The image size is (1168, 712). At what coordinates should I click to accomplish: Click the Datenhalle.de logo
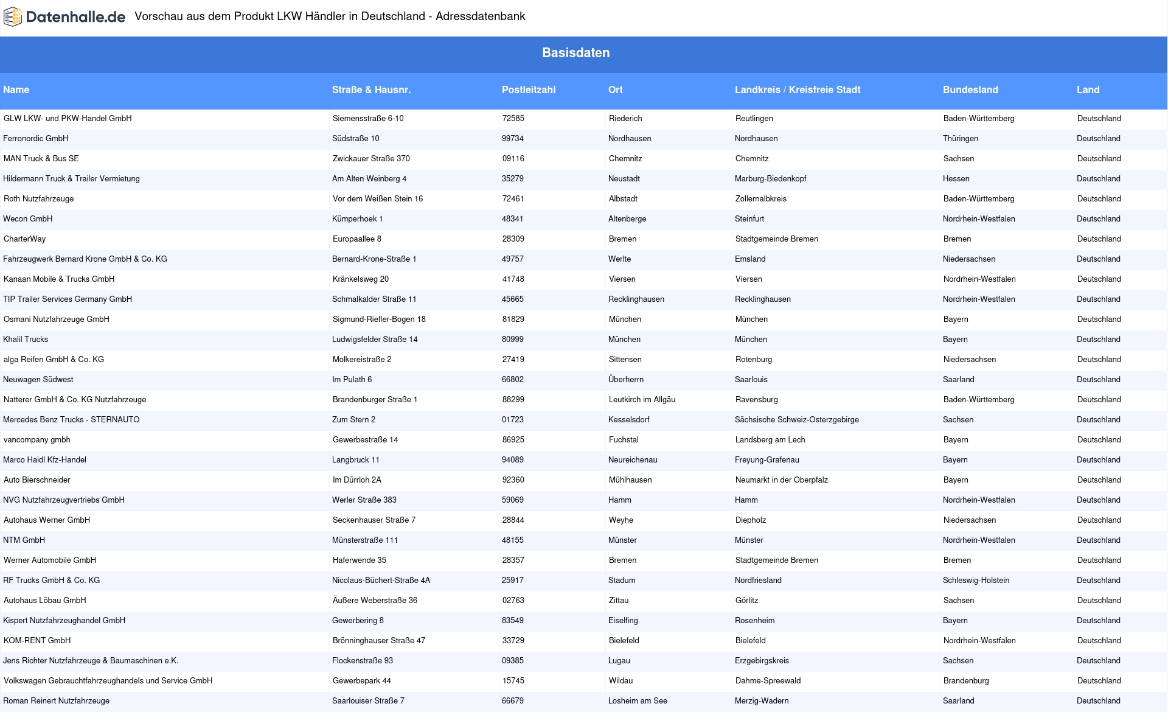click(x=64, y=17)
